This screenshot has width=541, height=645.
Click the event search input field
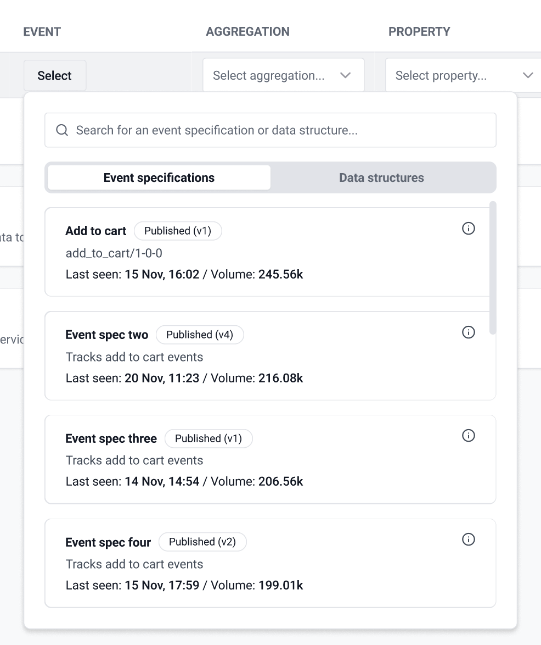point(271,130)
